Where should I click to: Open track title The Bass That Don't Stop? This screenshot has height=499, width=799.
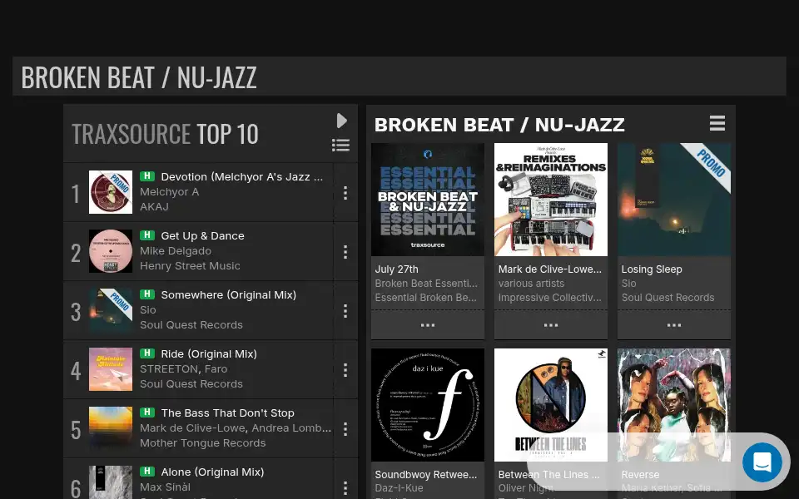point(228,413)
